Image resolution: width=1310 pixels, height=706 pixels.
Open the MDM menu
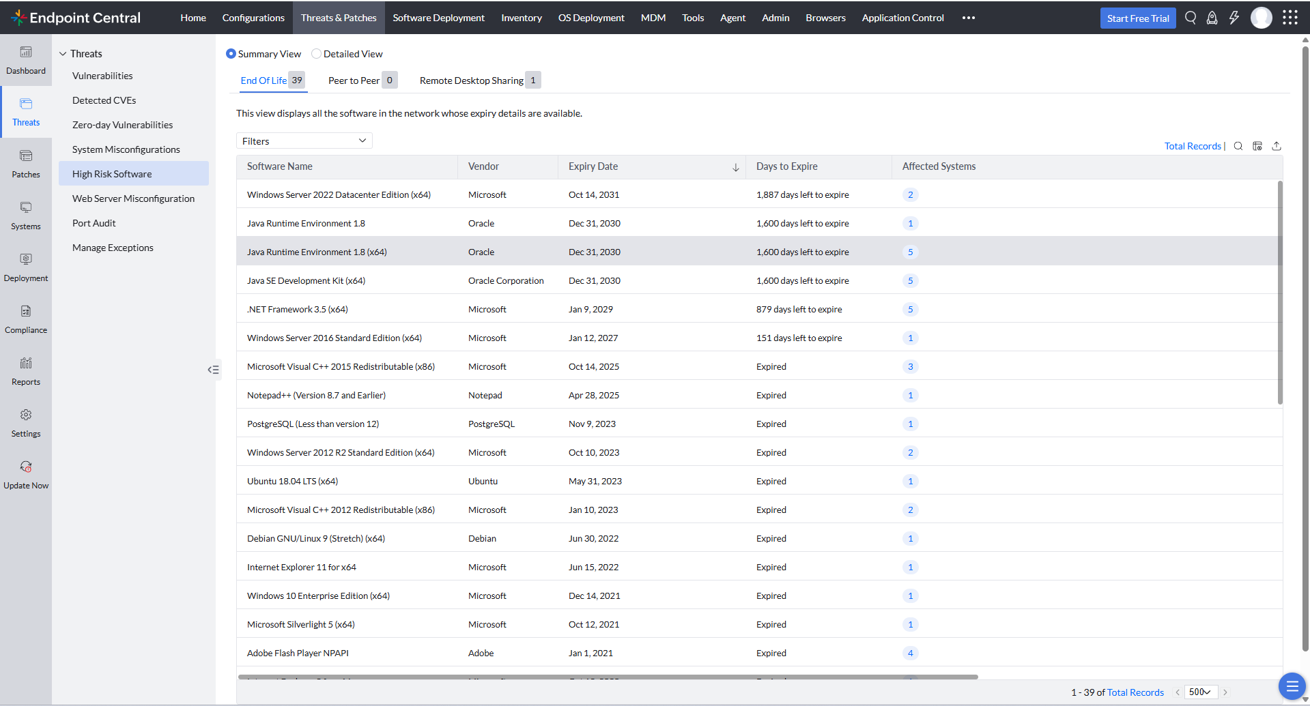click(x=653, y=18)
